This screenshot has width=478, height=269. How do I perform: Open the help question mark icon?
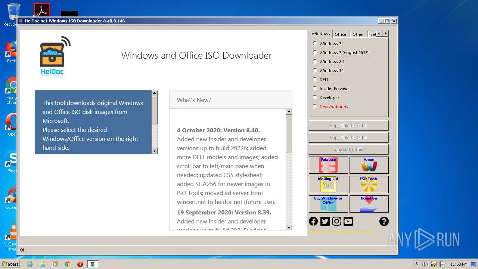(x=384, y=221)
